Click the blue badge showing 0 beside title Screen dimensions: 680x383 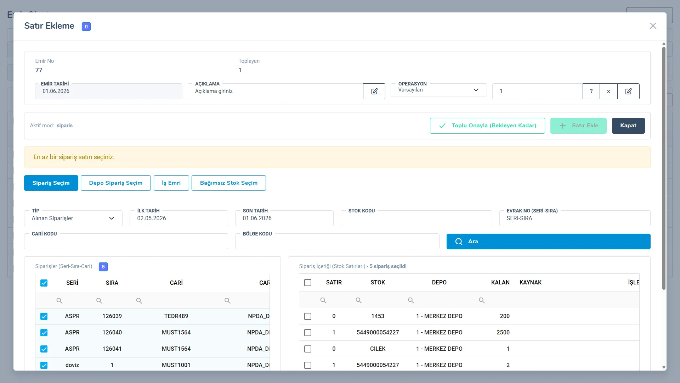tap(86, 27)
